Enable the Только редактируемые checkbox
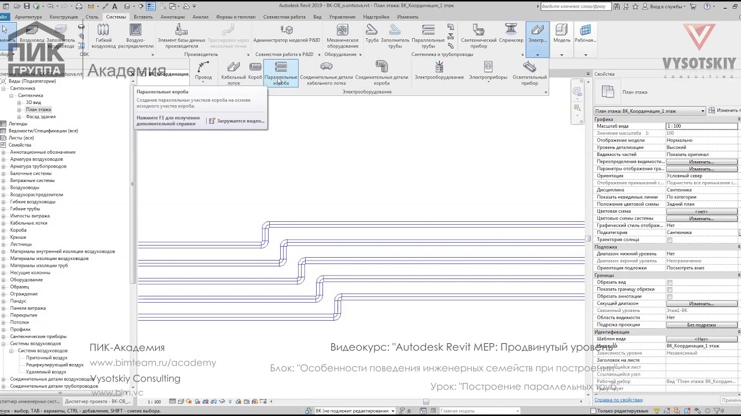The height and width of the screenshot is (416, 741). coord(593,411)
